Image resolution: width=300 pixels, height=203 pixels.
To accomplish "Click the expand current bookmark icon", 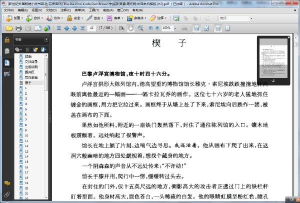I will coord(43,49).
